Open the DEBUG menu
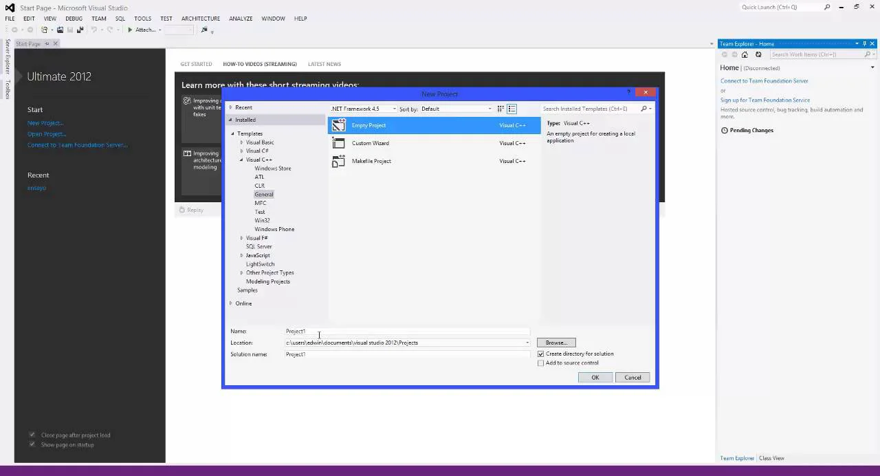 tap(74, 19)
